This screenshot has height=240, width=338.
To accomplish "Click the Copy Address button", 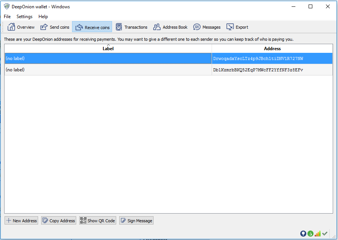I will pos(58,221).
